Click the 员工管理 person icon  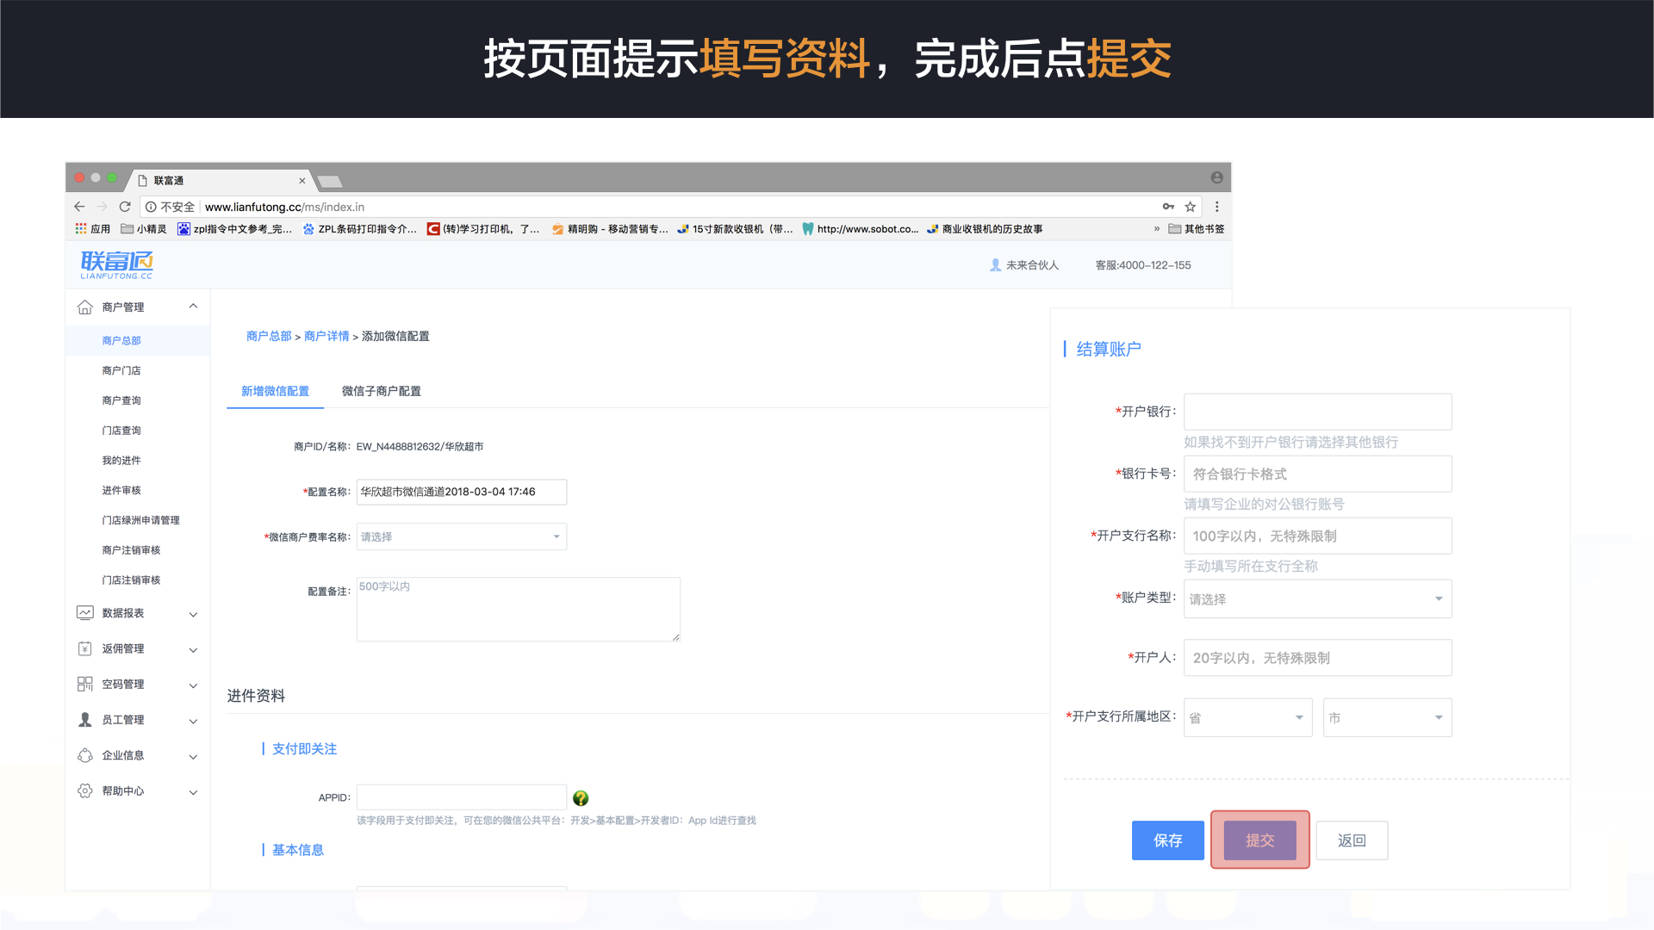[84, 720]
